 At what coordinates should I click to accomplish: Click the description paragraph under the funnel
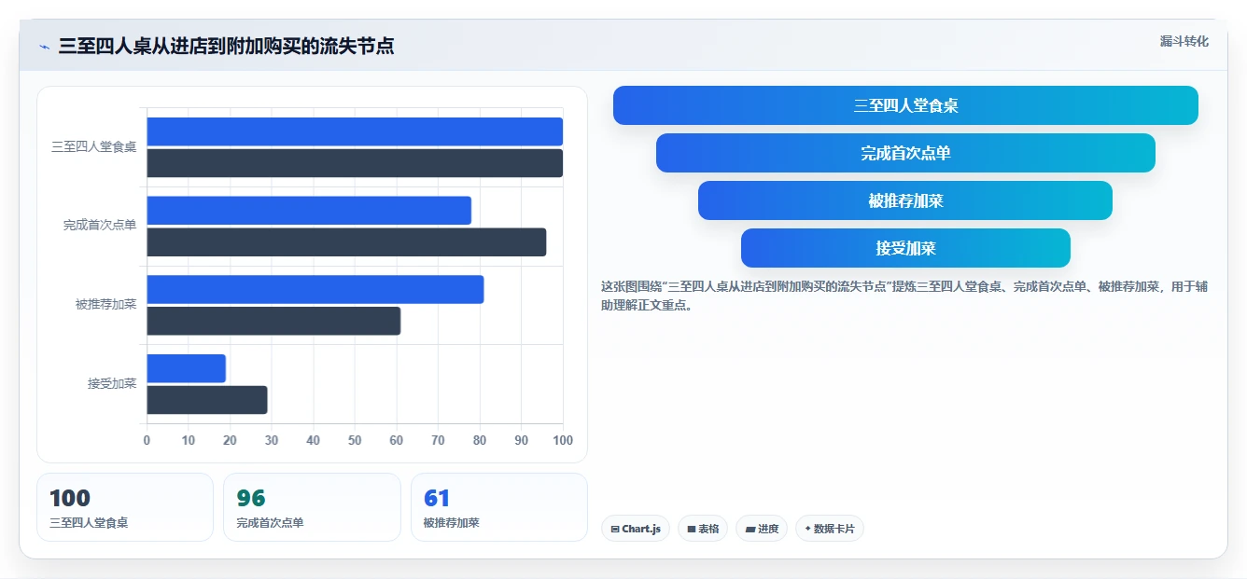pyautogui.click(x=904, y=296)
